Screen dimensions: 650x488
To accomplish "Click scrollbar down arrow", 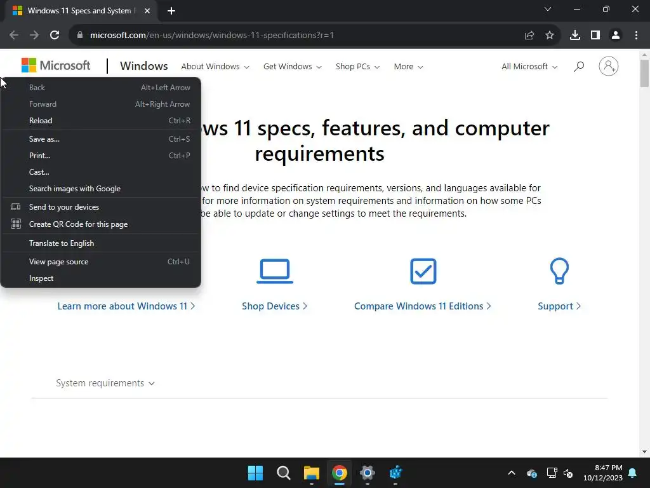I will click(x=644, y=452).
